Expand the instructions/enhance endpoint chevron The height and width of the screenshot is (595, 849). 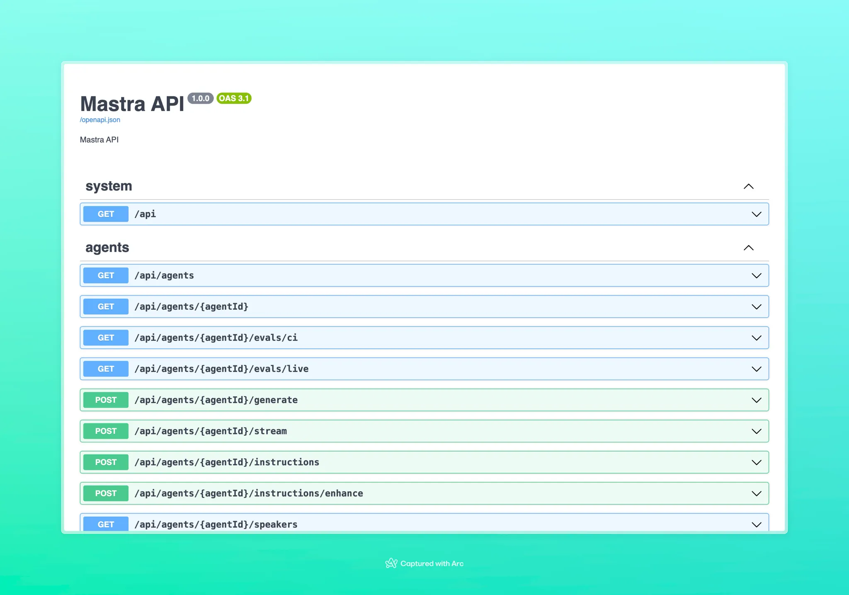(757, 493)
